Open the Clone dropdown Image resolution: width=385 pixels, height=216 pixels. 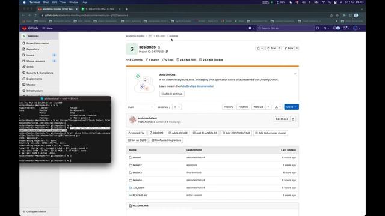[291, 107]
